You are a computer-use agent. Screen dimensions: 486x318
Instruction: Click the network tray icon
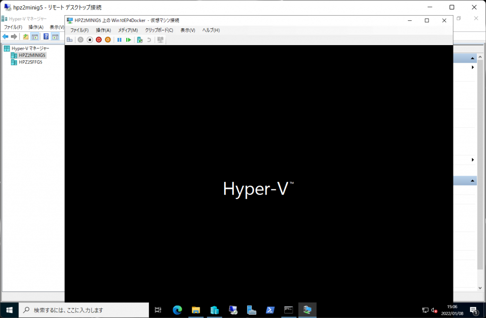425,310
